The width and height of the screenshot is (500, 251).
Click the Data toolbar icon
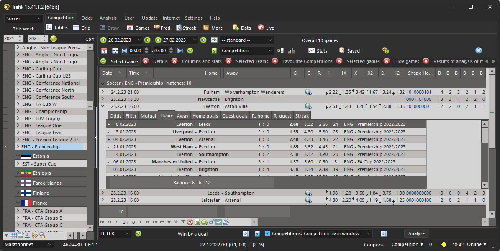241,28
